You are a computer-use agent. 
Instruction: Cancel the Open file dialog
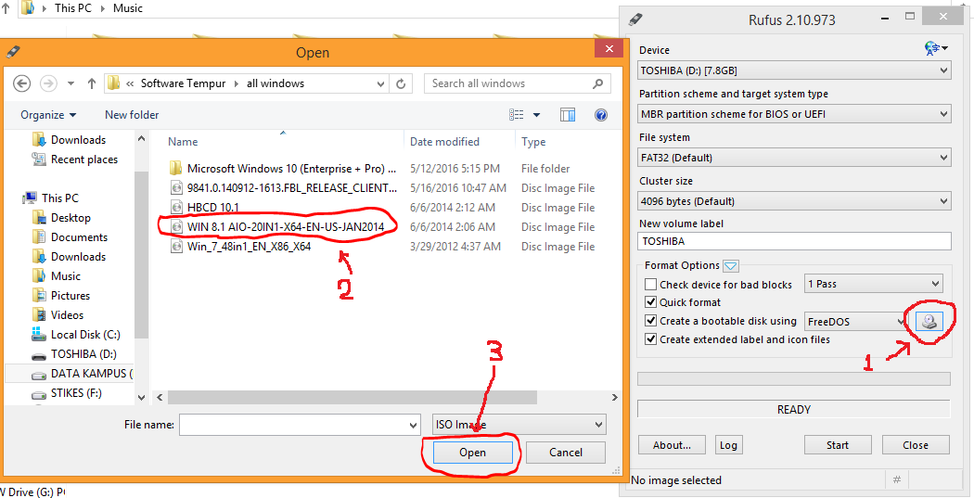coord(566,452)
